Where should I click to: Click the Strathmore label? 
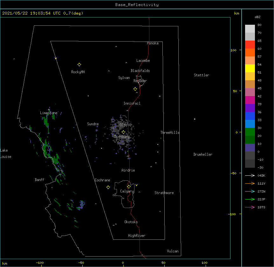[x=164, y=193]
